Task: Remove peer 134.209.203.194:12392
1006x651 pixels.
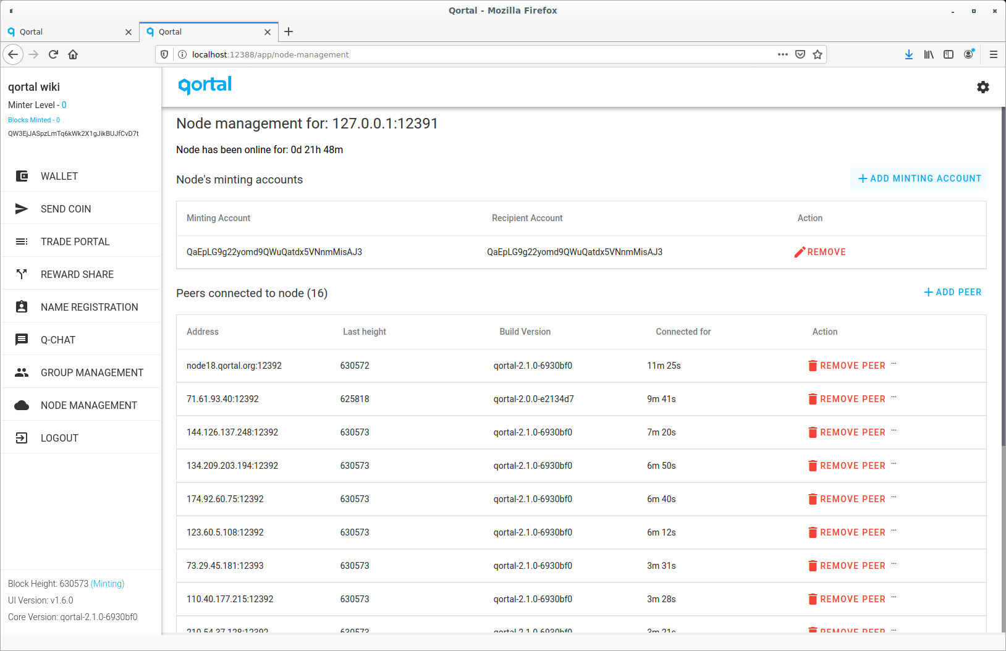Action: click(x=847, y=466)
